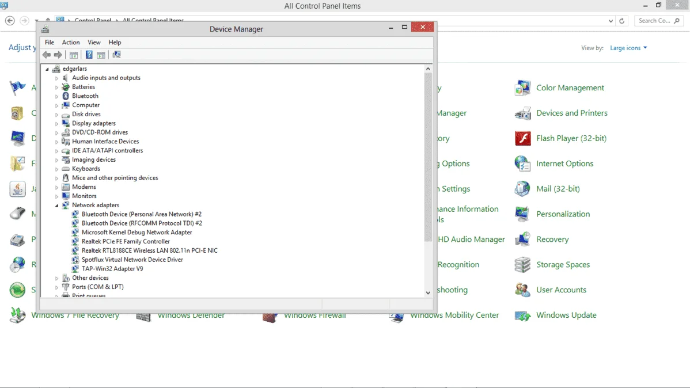Expand the Disk drives category

[56, 115]
